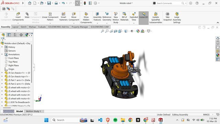Start a New Motion Study
The image size is (220, 124).
coord(116,18)
